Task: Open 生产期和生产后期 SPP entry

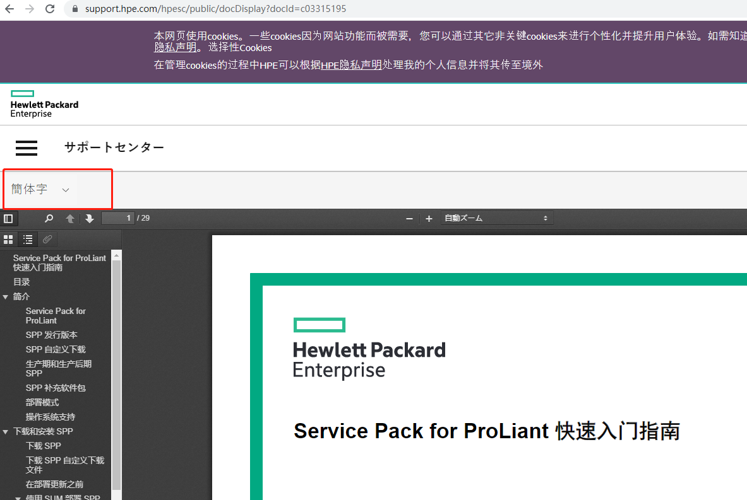Action: coord(59,369)
